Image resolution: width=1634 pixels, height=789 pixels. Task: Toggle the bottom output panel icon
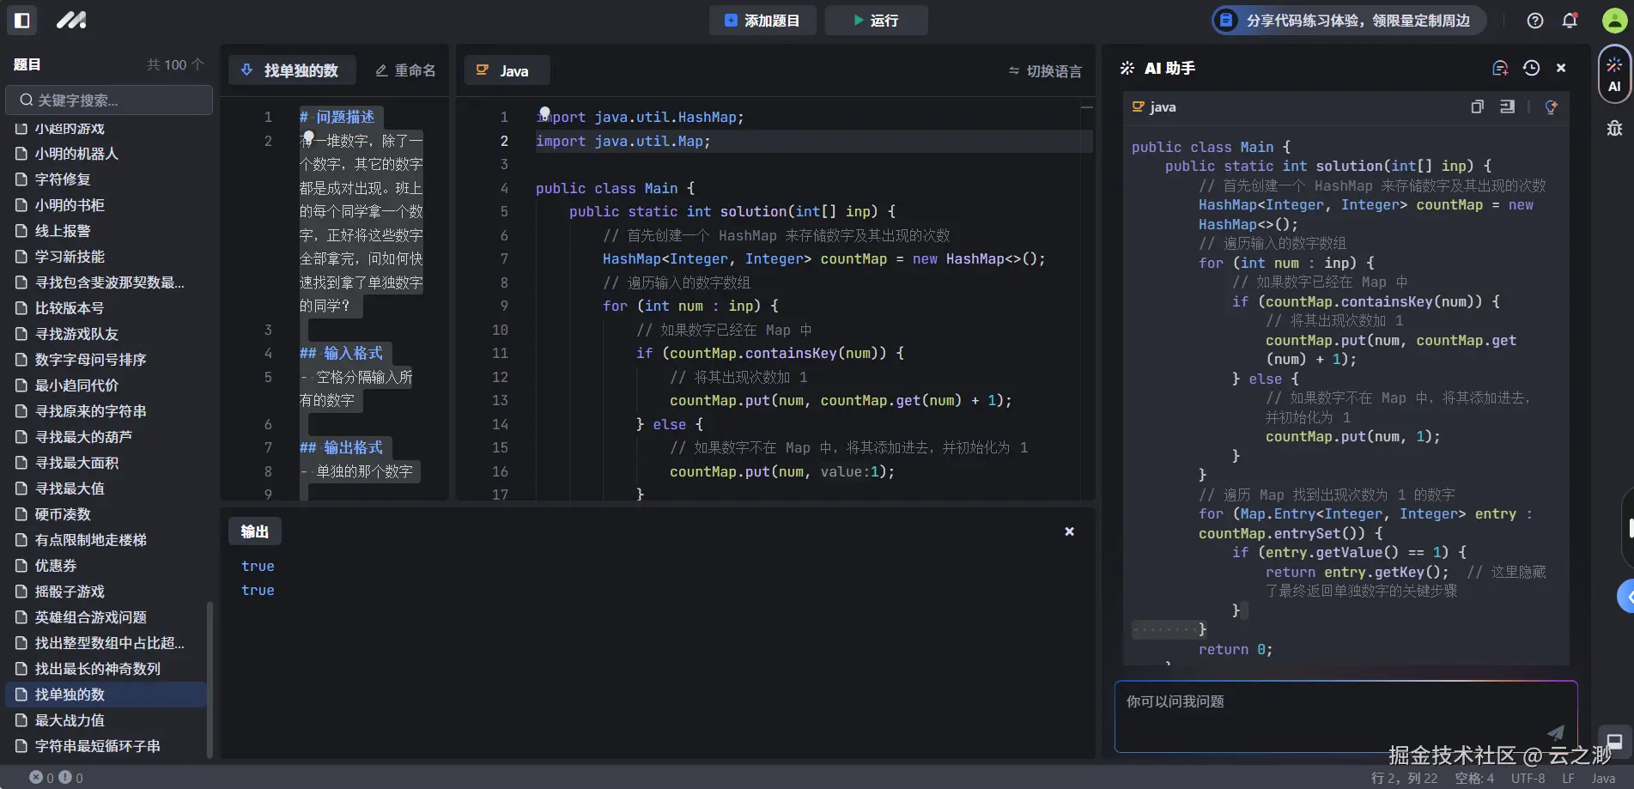(x=1614, y=741)
